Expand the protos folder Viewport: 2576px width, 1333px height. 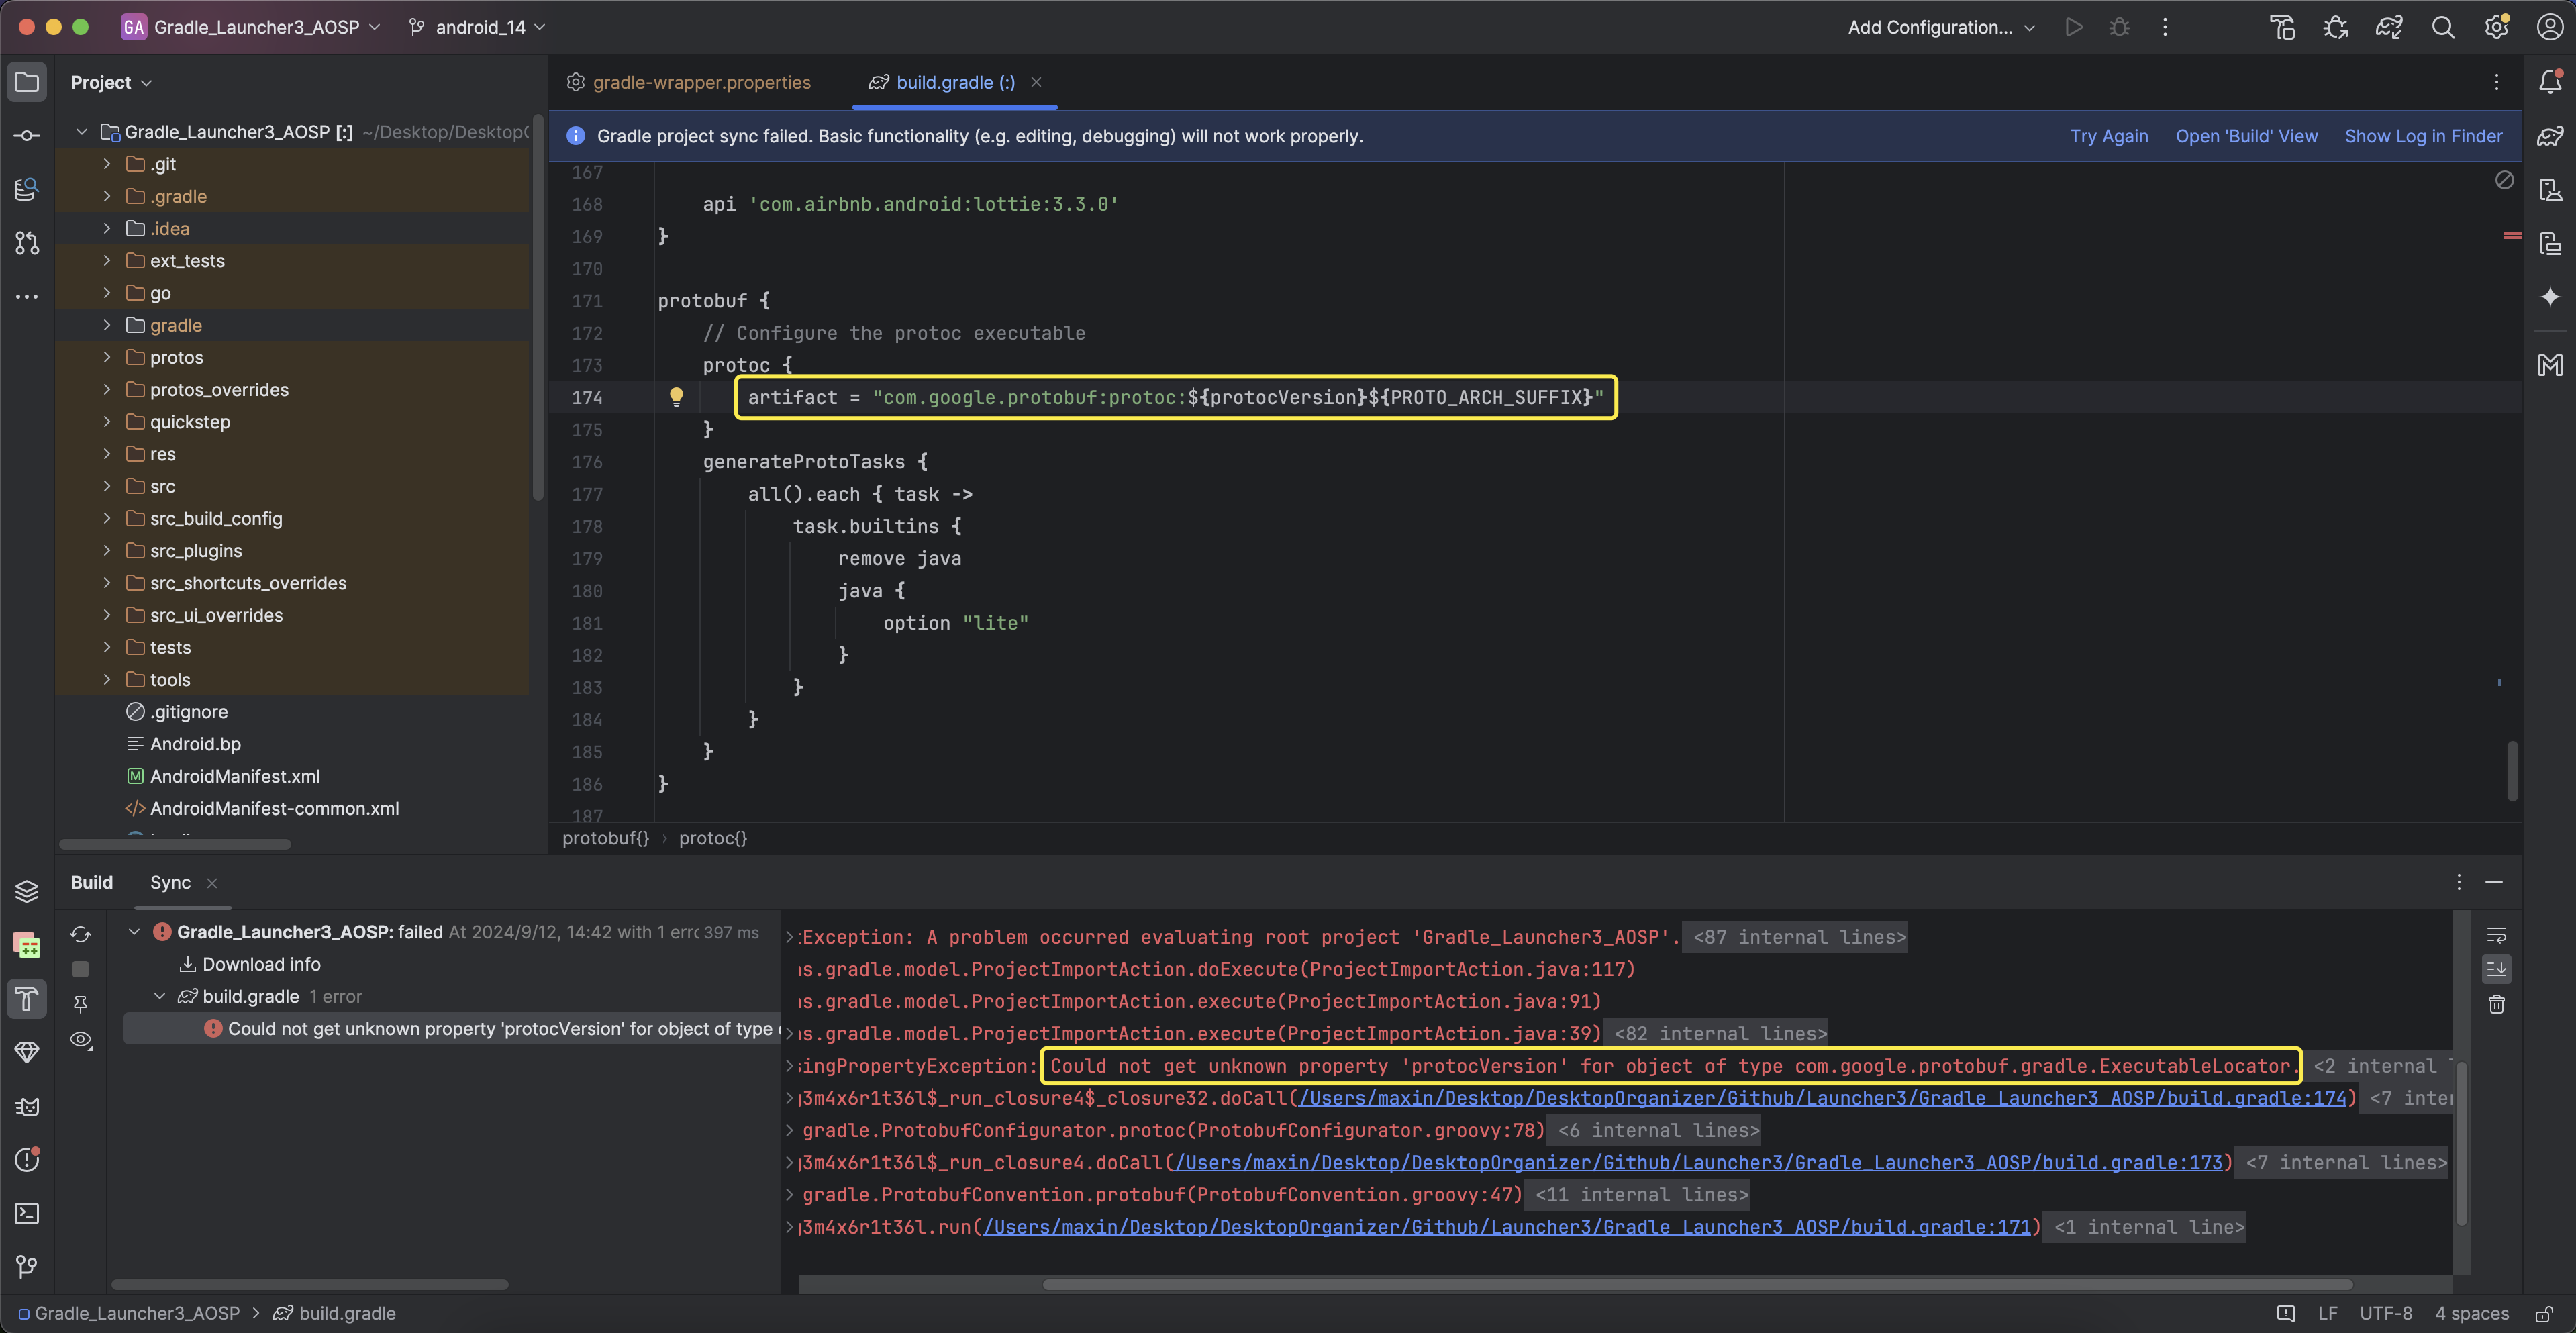pos(107,357)
